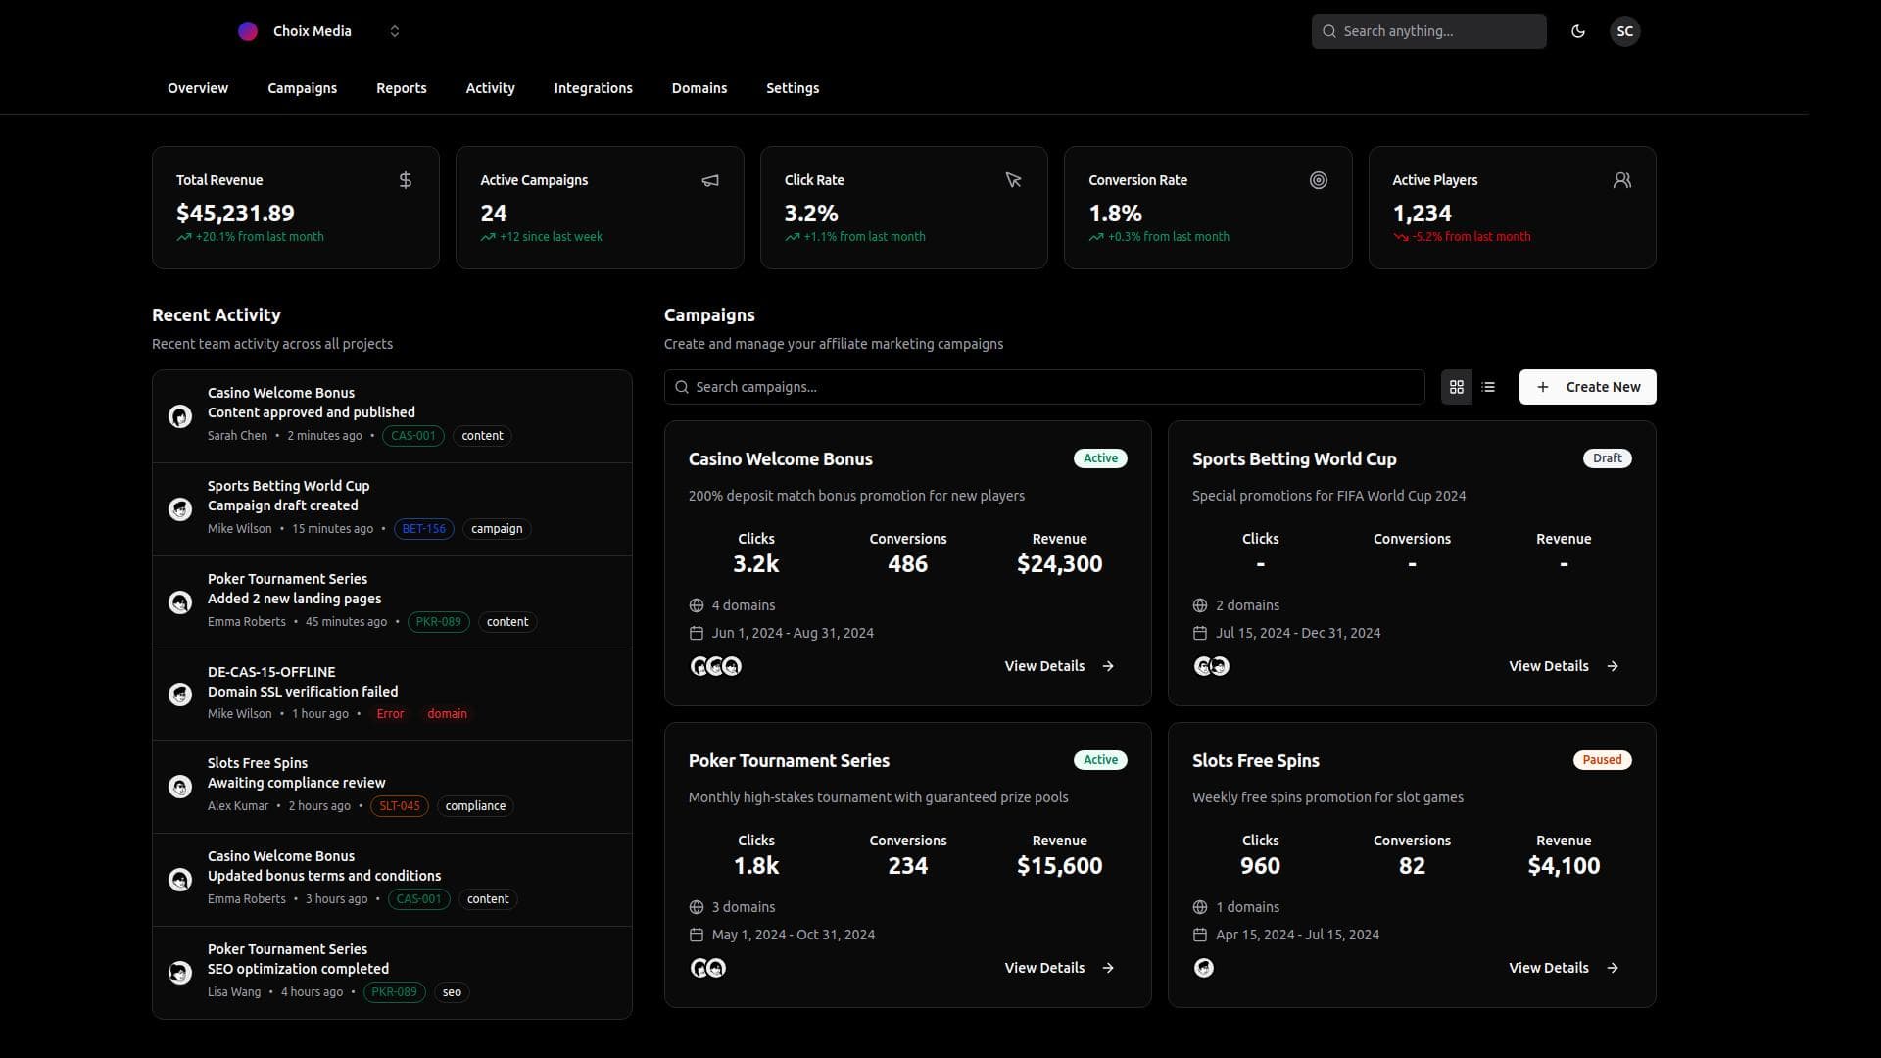Expand the Choix Media workspace switcher

coord(394,31)
